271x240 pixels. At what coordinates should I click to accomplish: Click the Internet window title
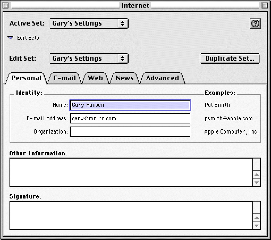click(135, 6)
